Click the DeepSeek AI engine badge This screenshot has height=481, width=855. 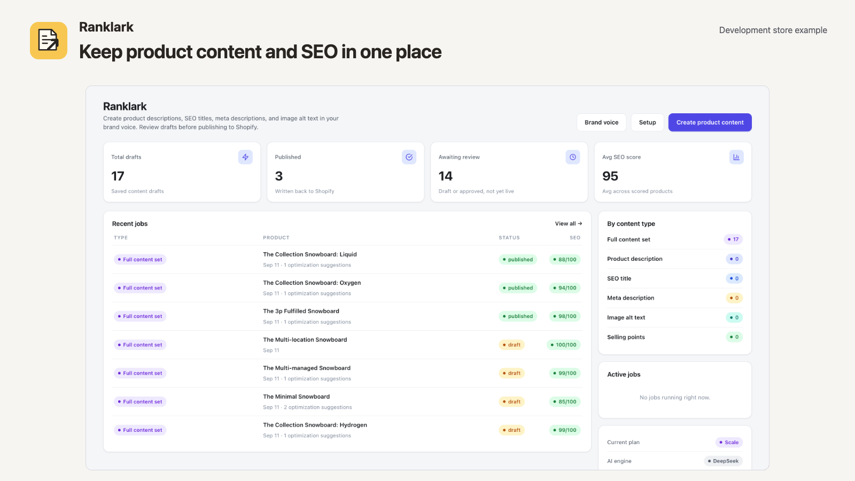(723, 461)
